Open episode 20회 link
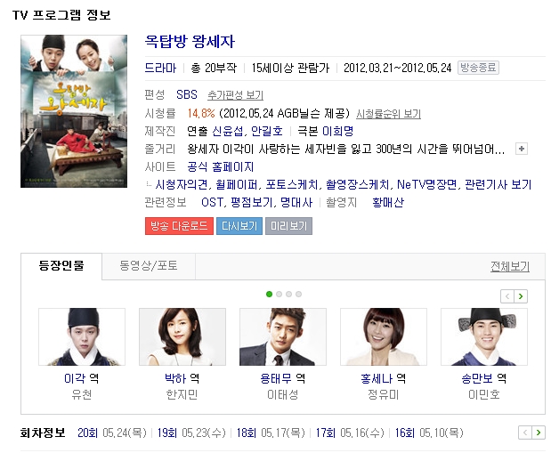The image size is (551, 453). pos(87,433)
